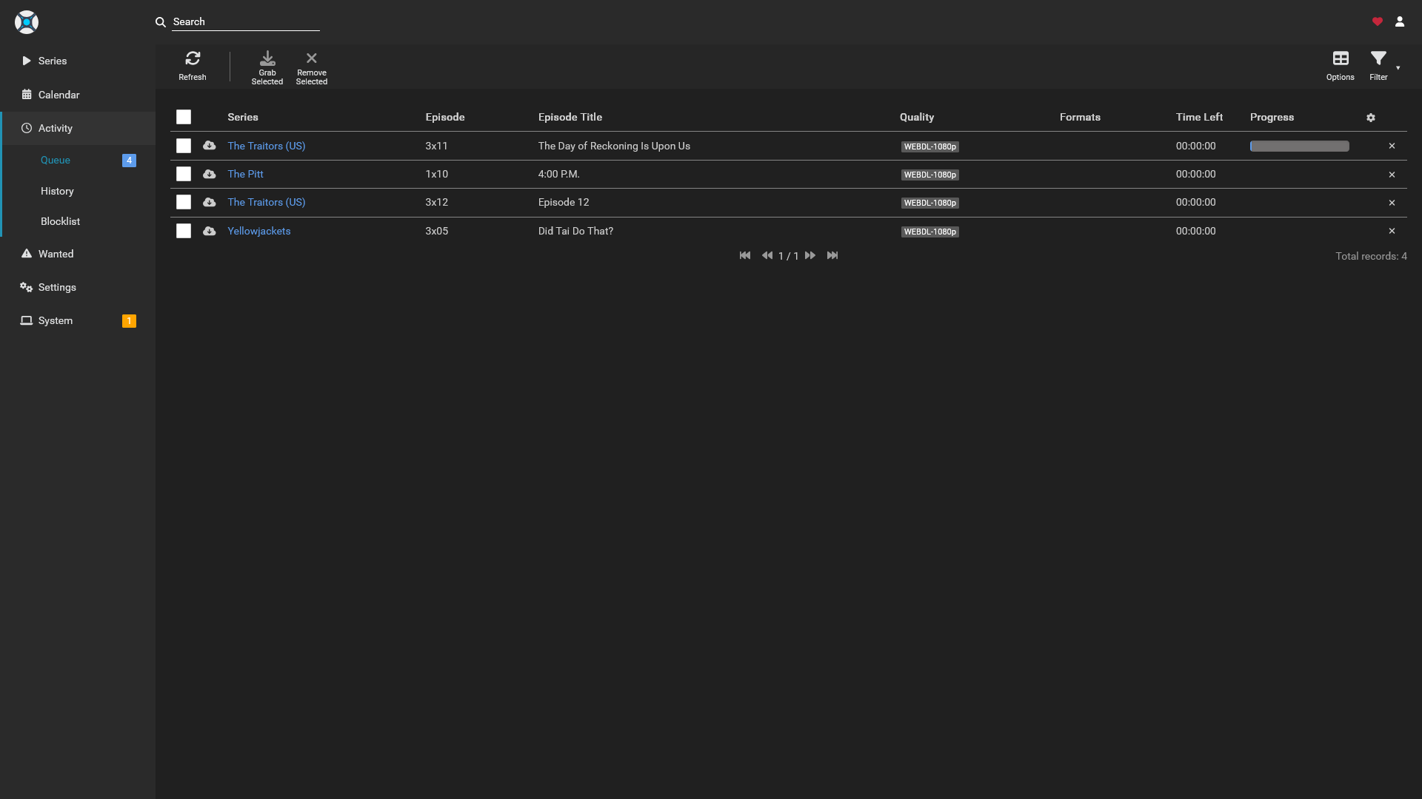Screen dimensions: 1422x799
Task: Sort by Quality column header
Action: click(917, 117)
